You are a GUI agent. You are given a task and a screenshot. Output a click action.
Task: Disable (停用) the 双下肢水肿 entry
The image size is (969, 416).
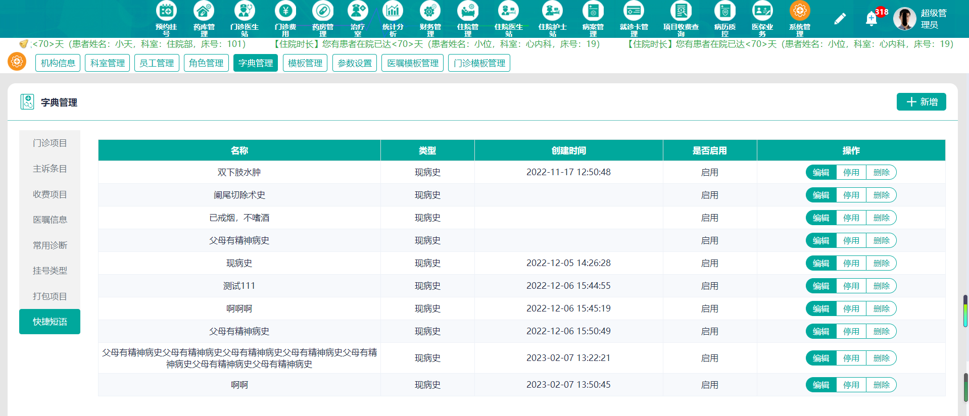click(x=851, y=172)
